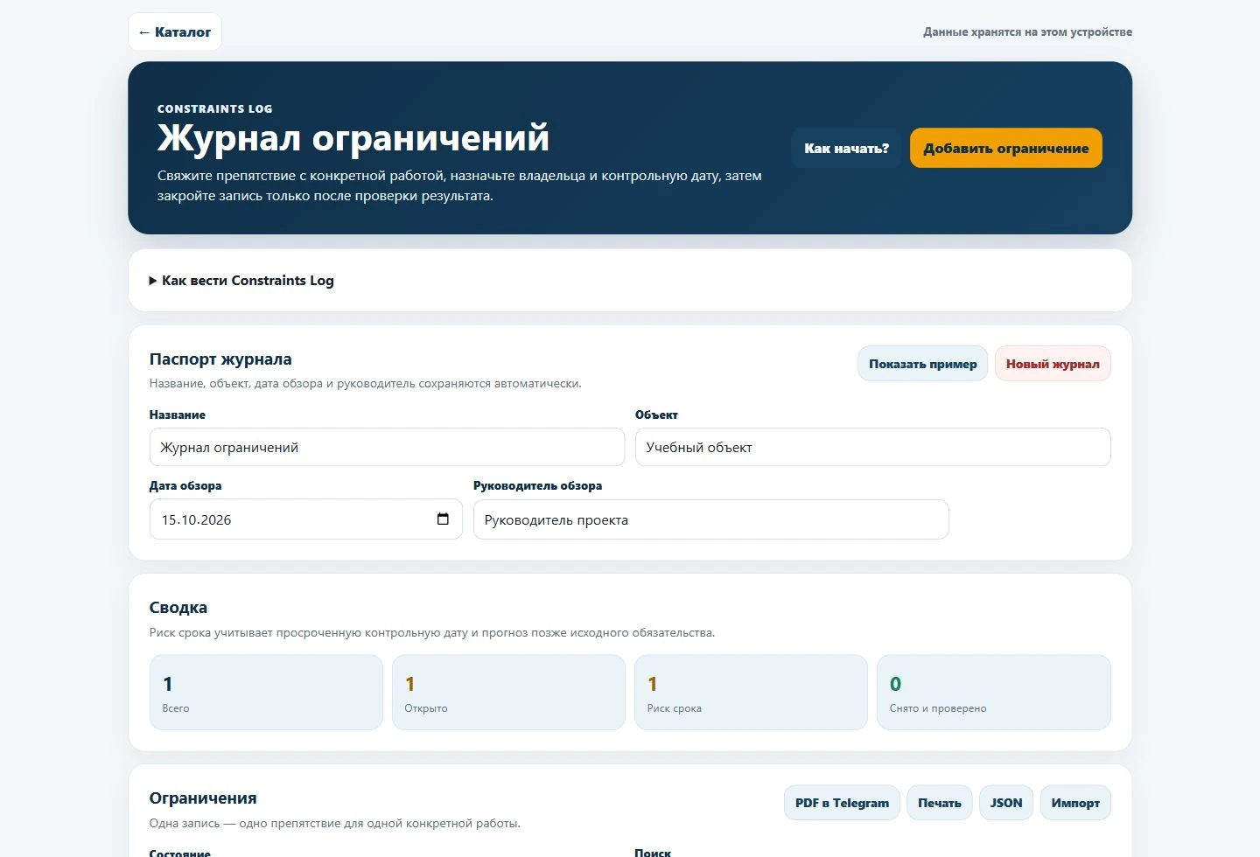
Task: Click the Ограничения section heading
Action: coord(203,798)
